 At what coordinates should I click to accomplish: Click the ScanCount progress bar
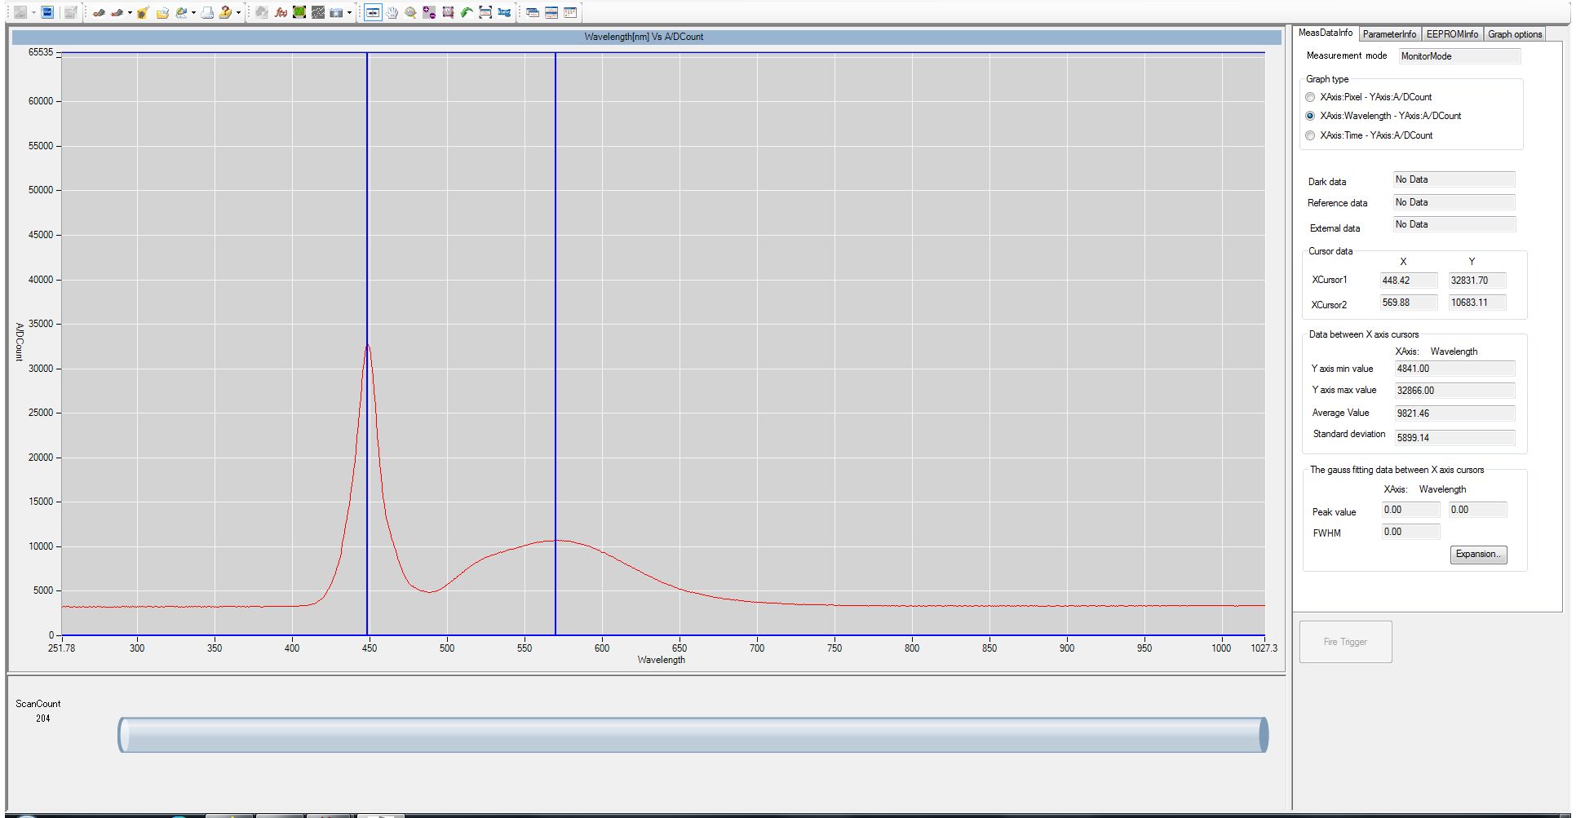click(693, 735)
